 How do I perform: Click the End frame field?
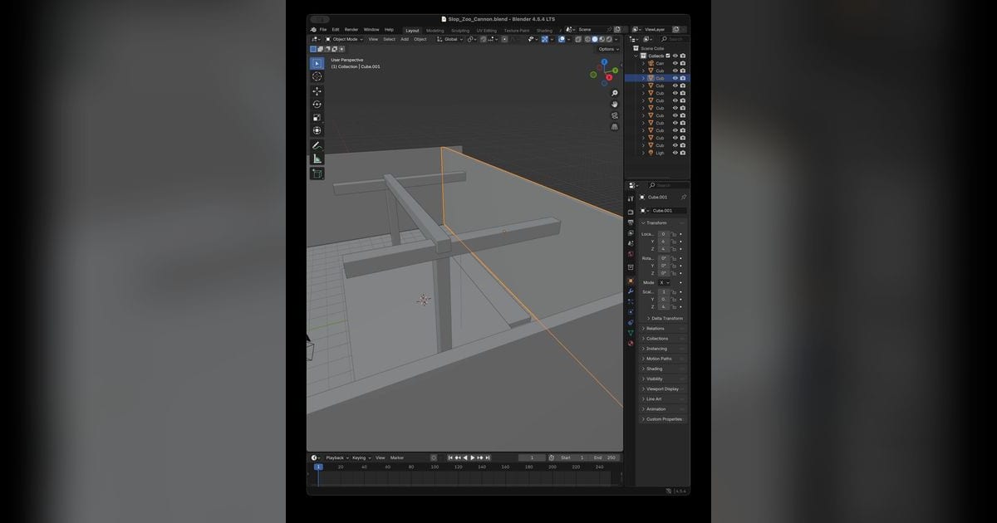coord(605,457)
